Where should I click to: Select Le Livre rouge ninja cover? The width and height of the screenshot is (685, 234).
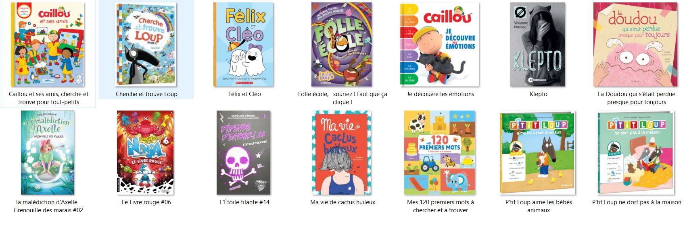click(x=146, y=153)
